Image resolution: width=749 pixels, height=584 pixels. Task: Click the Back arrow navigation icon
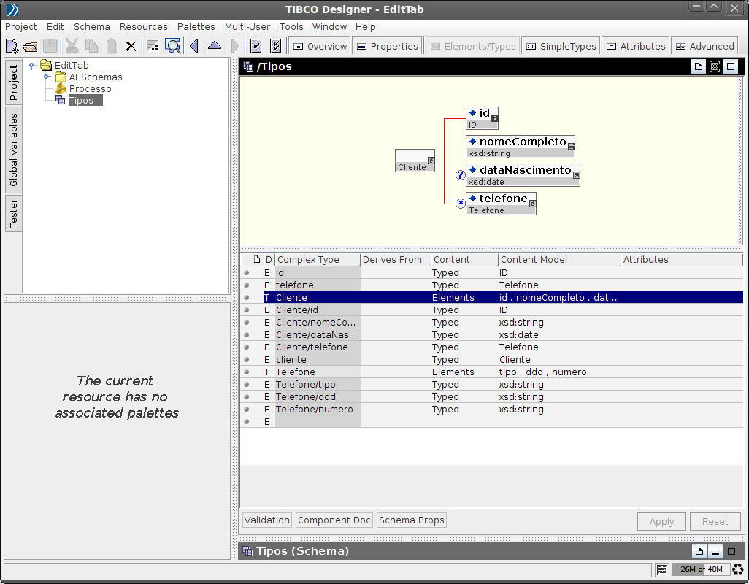(x=194, y=46)
